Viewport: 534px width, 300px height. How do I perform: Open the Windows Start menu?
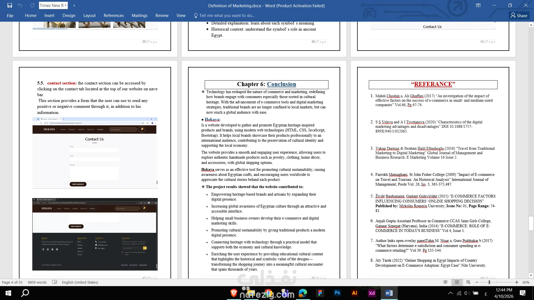[x=8, y=293]
